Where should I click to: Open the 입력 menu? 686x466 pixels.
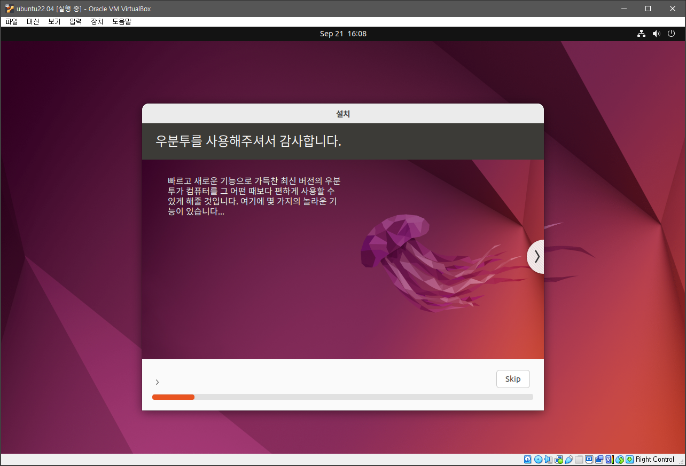[76, 22]
